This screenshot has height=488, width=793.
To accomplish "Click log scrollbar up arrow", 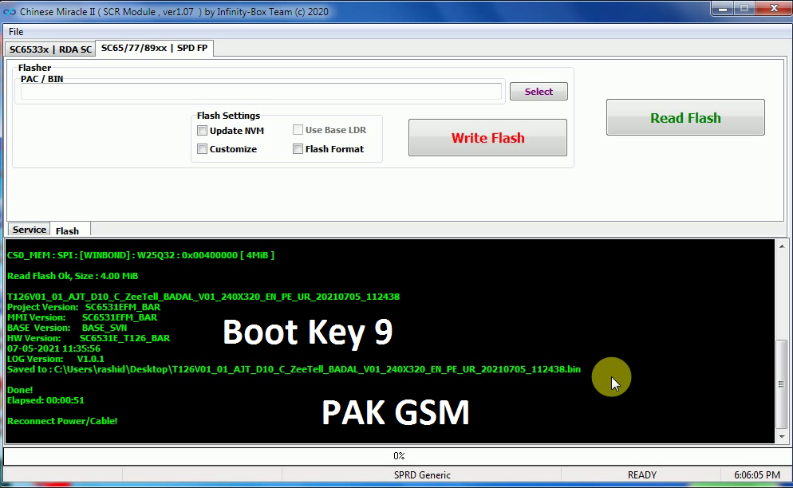I will pyautogui.click(x=782, y=246).
